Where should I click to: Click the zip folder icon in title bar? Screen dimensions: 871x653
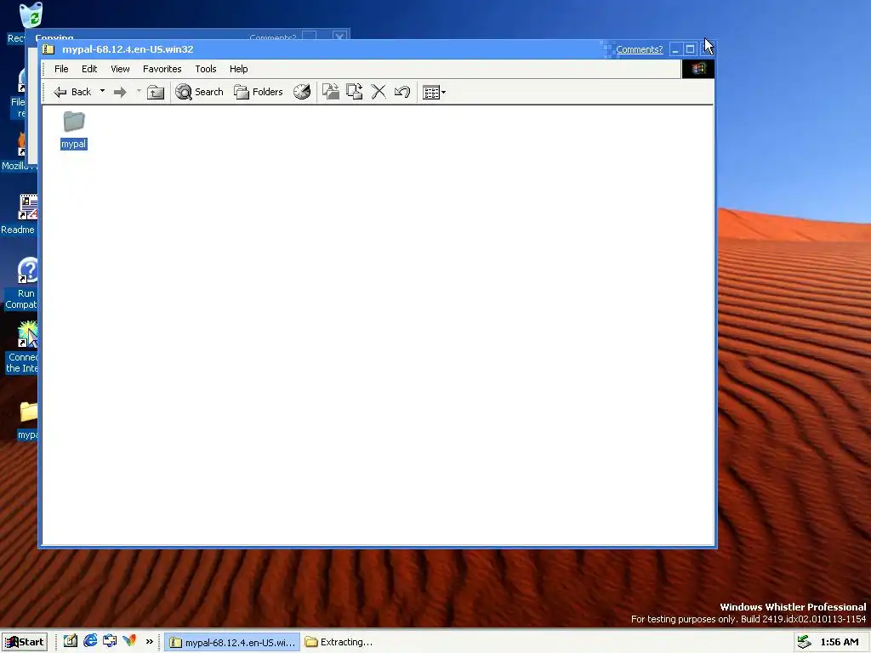[48, 49]
